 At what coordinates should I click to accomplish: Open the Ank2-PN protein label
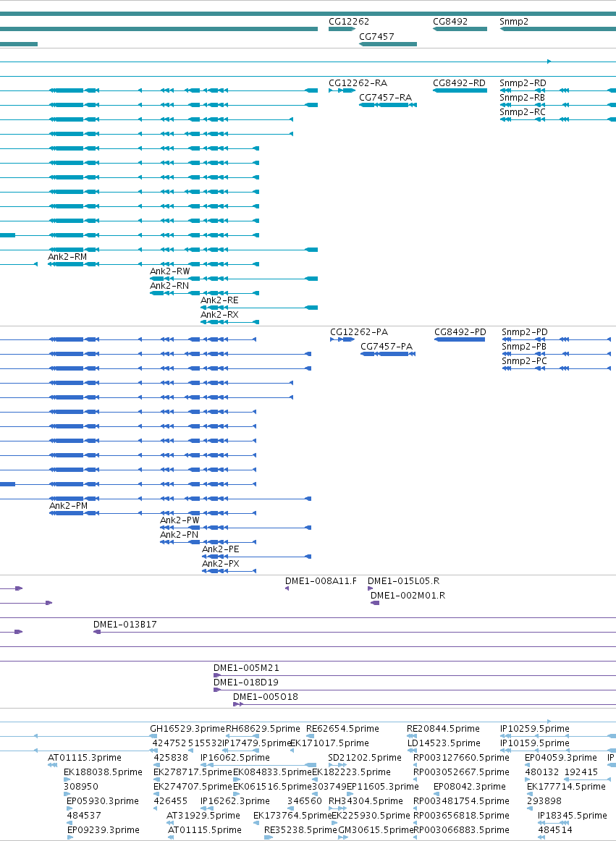coord(179,535)
